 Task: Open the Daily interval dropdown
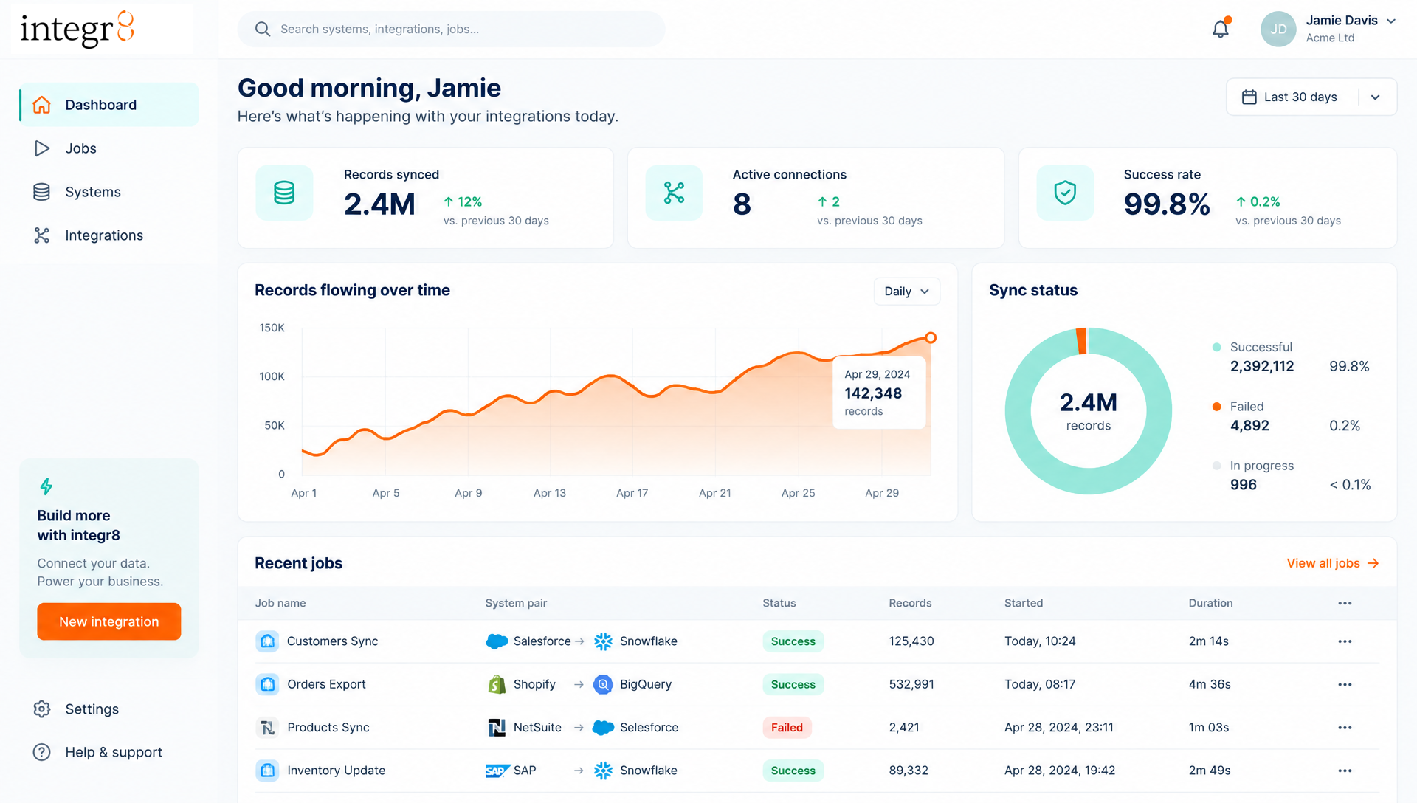tap(906, 292)
